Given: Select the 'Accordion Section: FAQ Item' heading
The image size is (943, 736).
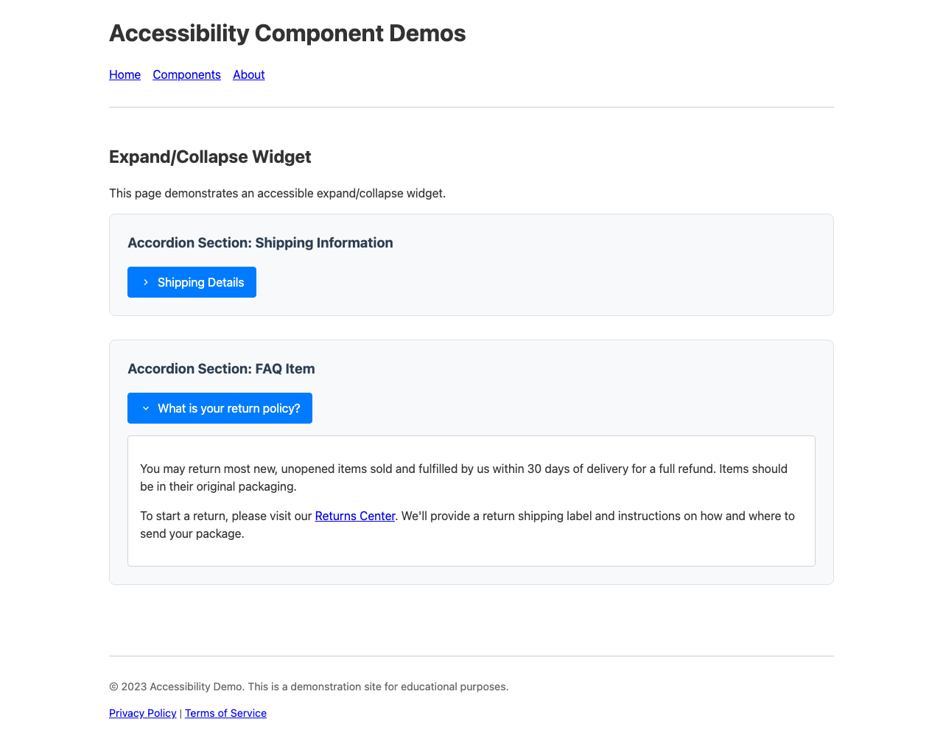Looking at the screenshot, I should (221, 368).
